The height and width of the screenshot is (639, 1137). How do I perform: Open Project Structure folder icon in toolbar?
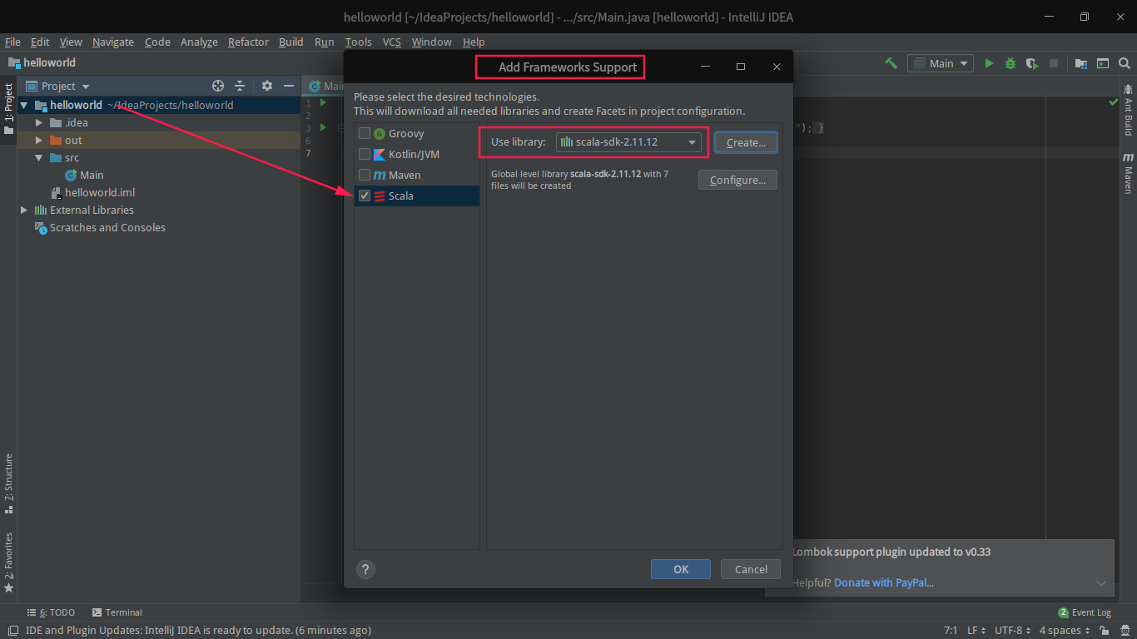pyautogui.click(x=1081, y=63)
